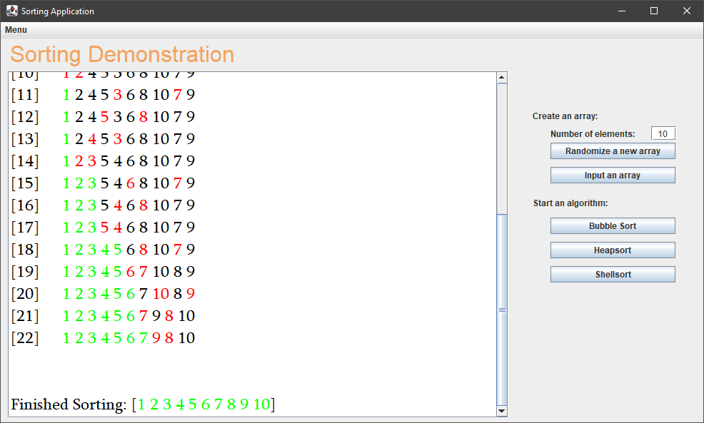Click the step label [20]
Viewport: 704px width, 423px height.
(25, 294)
